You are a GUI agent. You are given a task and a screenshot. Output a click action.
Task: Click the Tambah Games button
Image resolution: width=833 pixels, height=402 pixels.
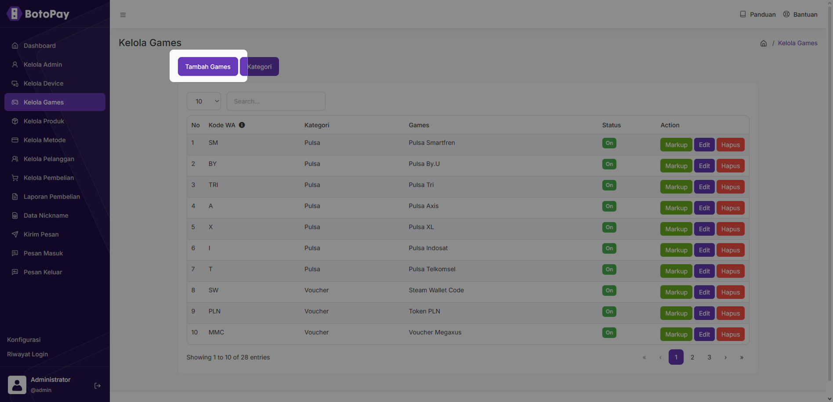[x=208, y=67]
